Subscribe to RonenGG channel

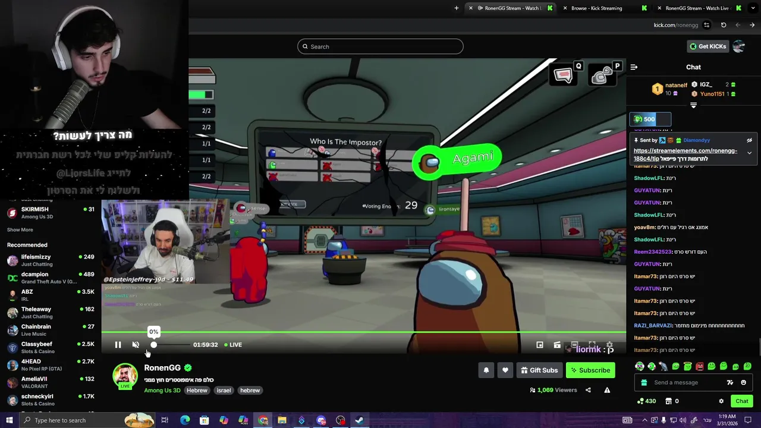[x=590, y=370]
